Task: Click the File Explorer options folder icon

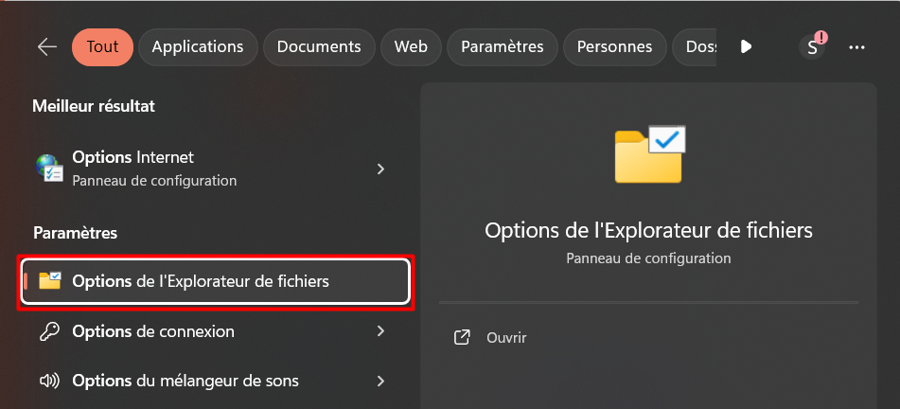Action: click(x=50, y=281)
